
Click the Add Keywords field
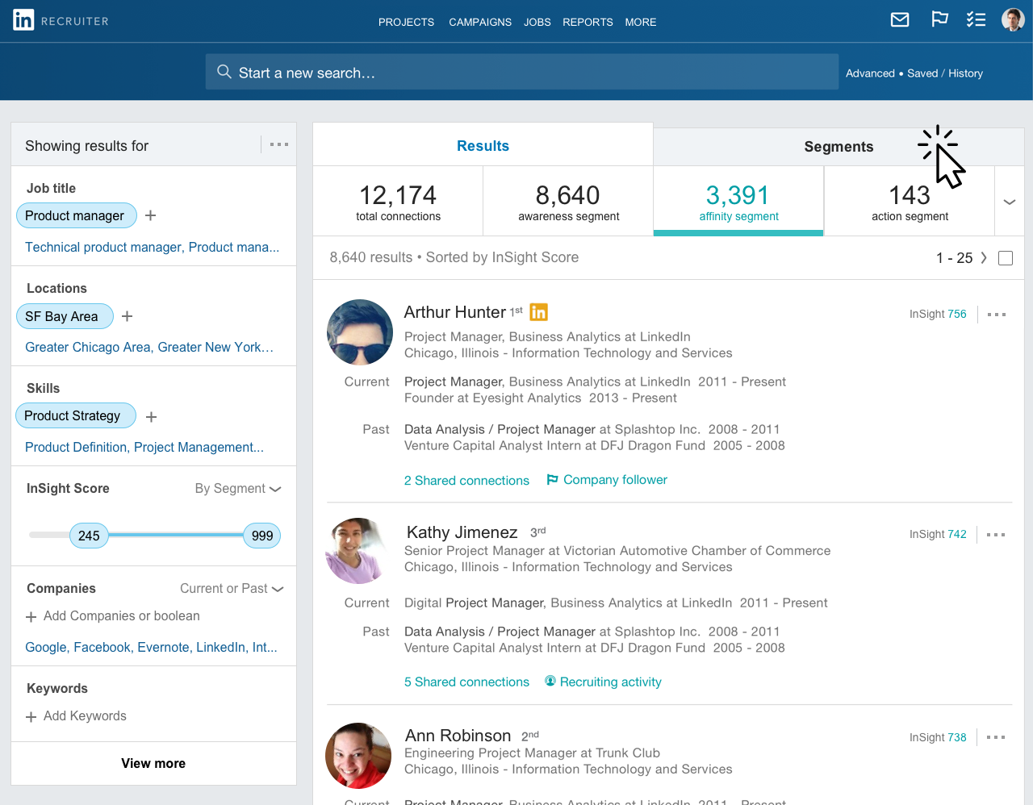pos(86,716)
